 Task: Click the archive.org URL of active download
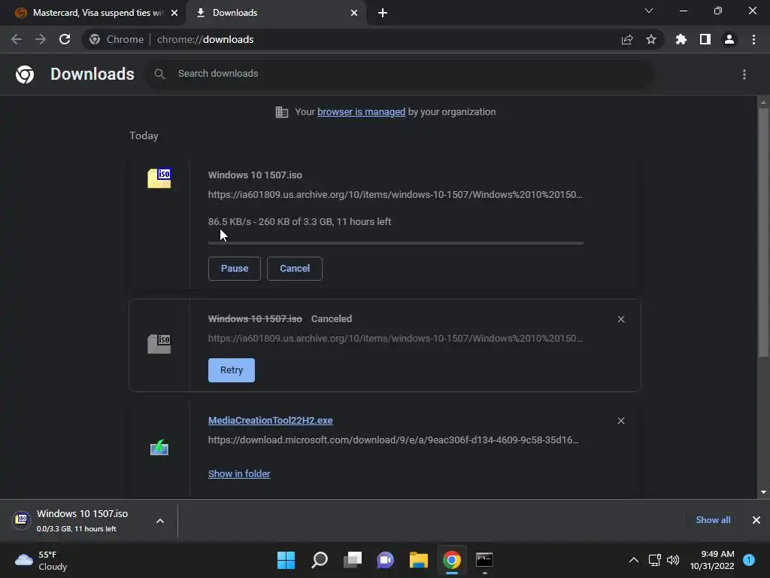point(396,195)
